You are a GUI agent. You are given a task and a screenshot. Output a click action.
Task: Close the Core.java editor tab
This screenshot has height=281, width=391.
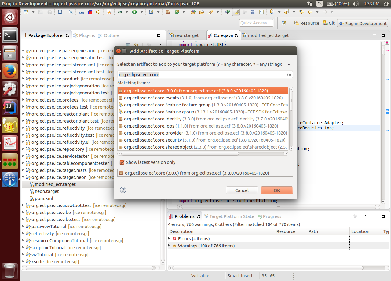click(237, 35)
